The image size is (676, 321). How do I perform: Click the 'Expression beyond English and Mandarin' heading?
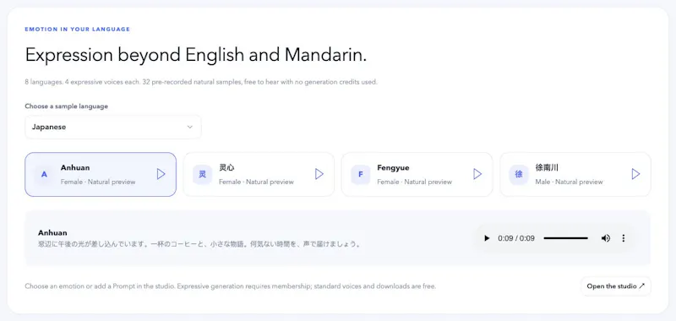(196, 55)
